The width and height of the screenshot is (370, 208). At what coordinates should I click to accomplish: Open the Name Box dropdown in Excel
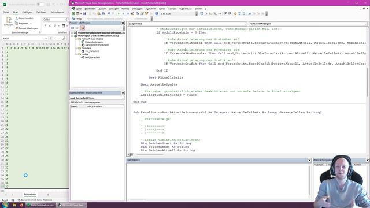pyautogui.click(x=46, y=38)
